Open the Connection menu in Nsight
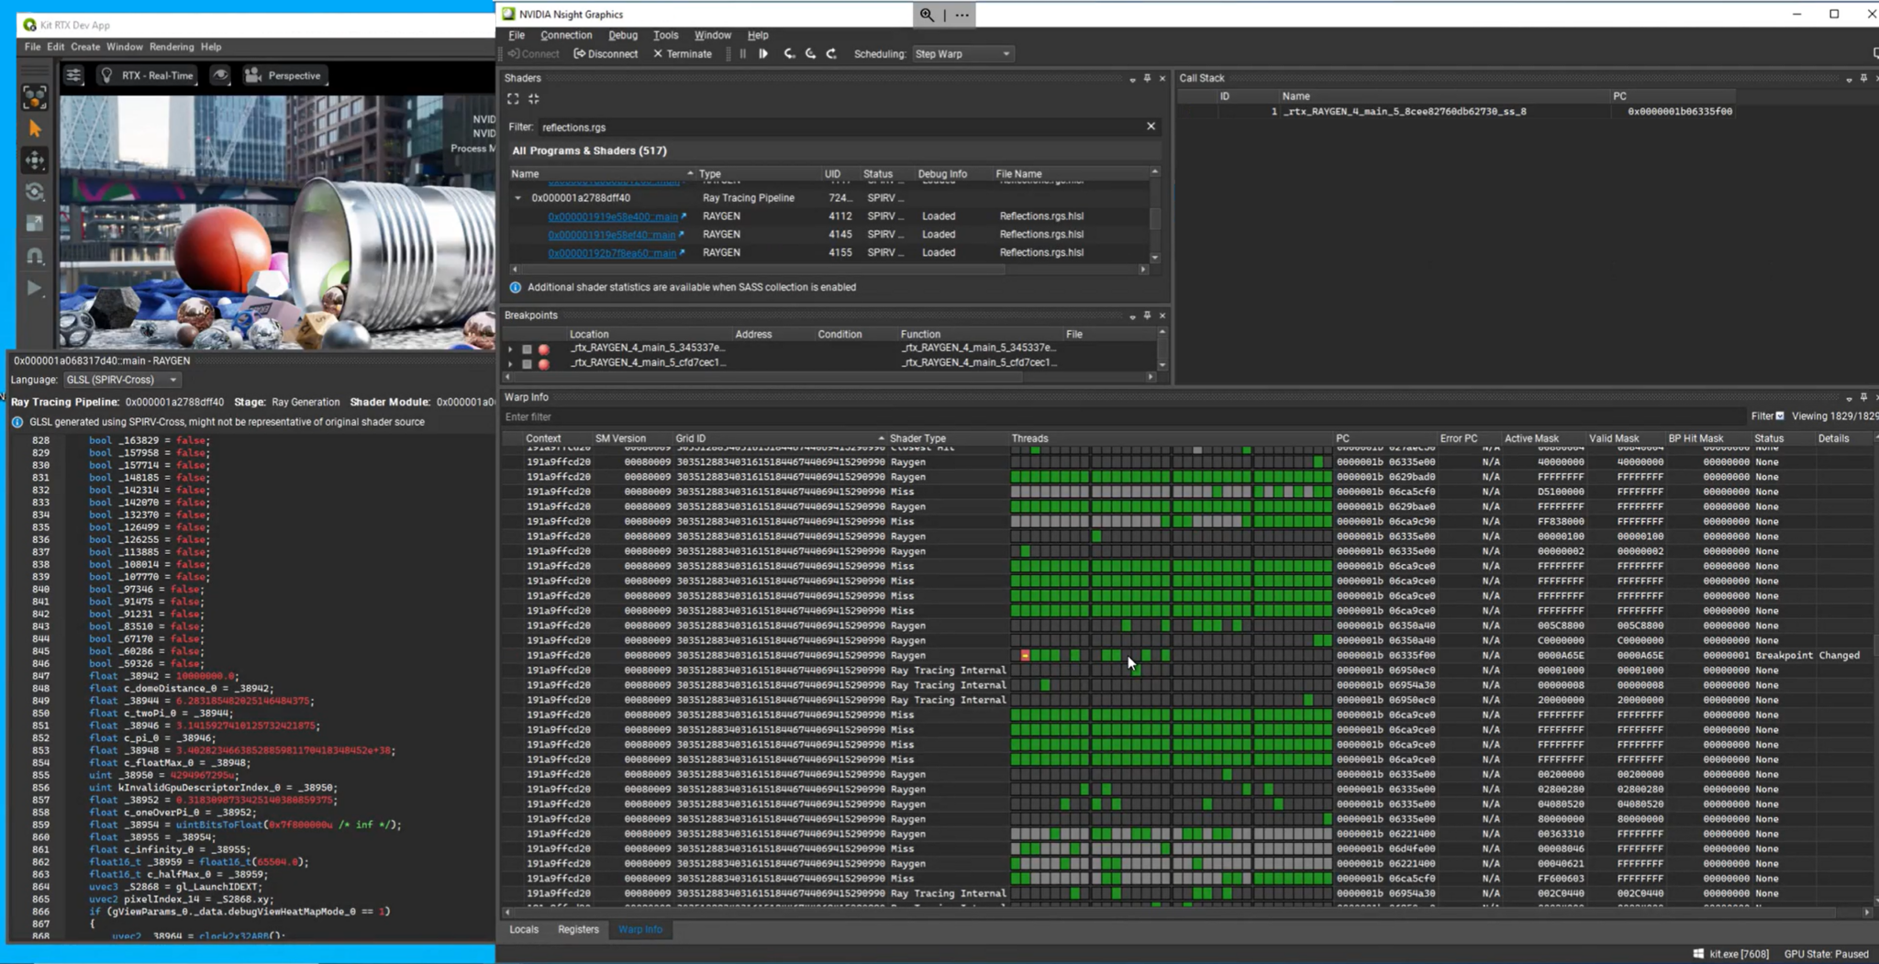Image resolution: width=1879 pixels, height=964 pixels. click(x=566, y=35)
